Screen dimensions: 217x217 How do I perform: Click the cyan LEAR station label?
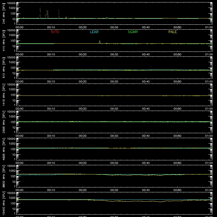coord(94,32)
